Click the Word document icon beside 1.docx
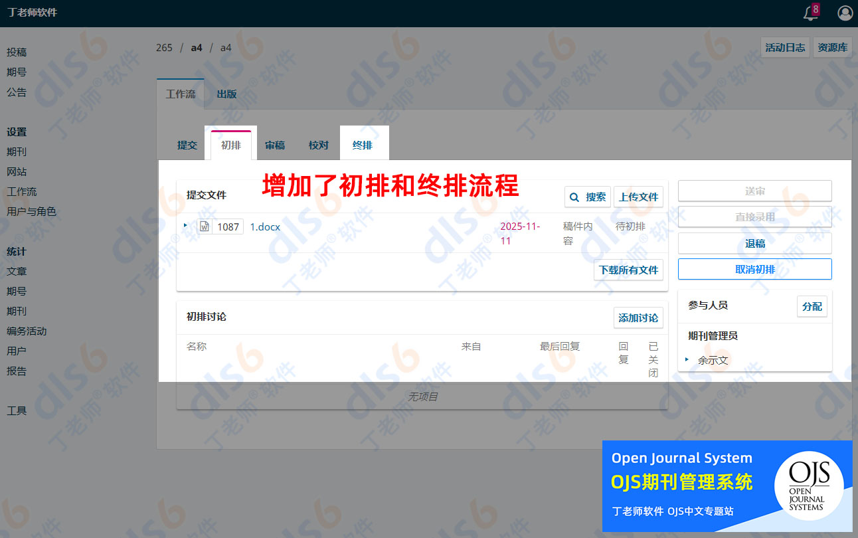 [206, 226]
